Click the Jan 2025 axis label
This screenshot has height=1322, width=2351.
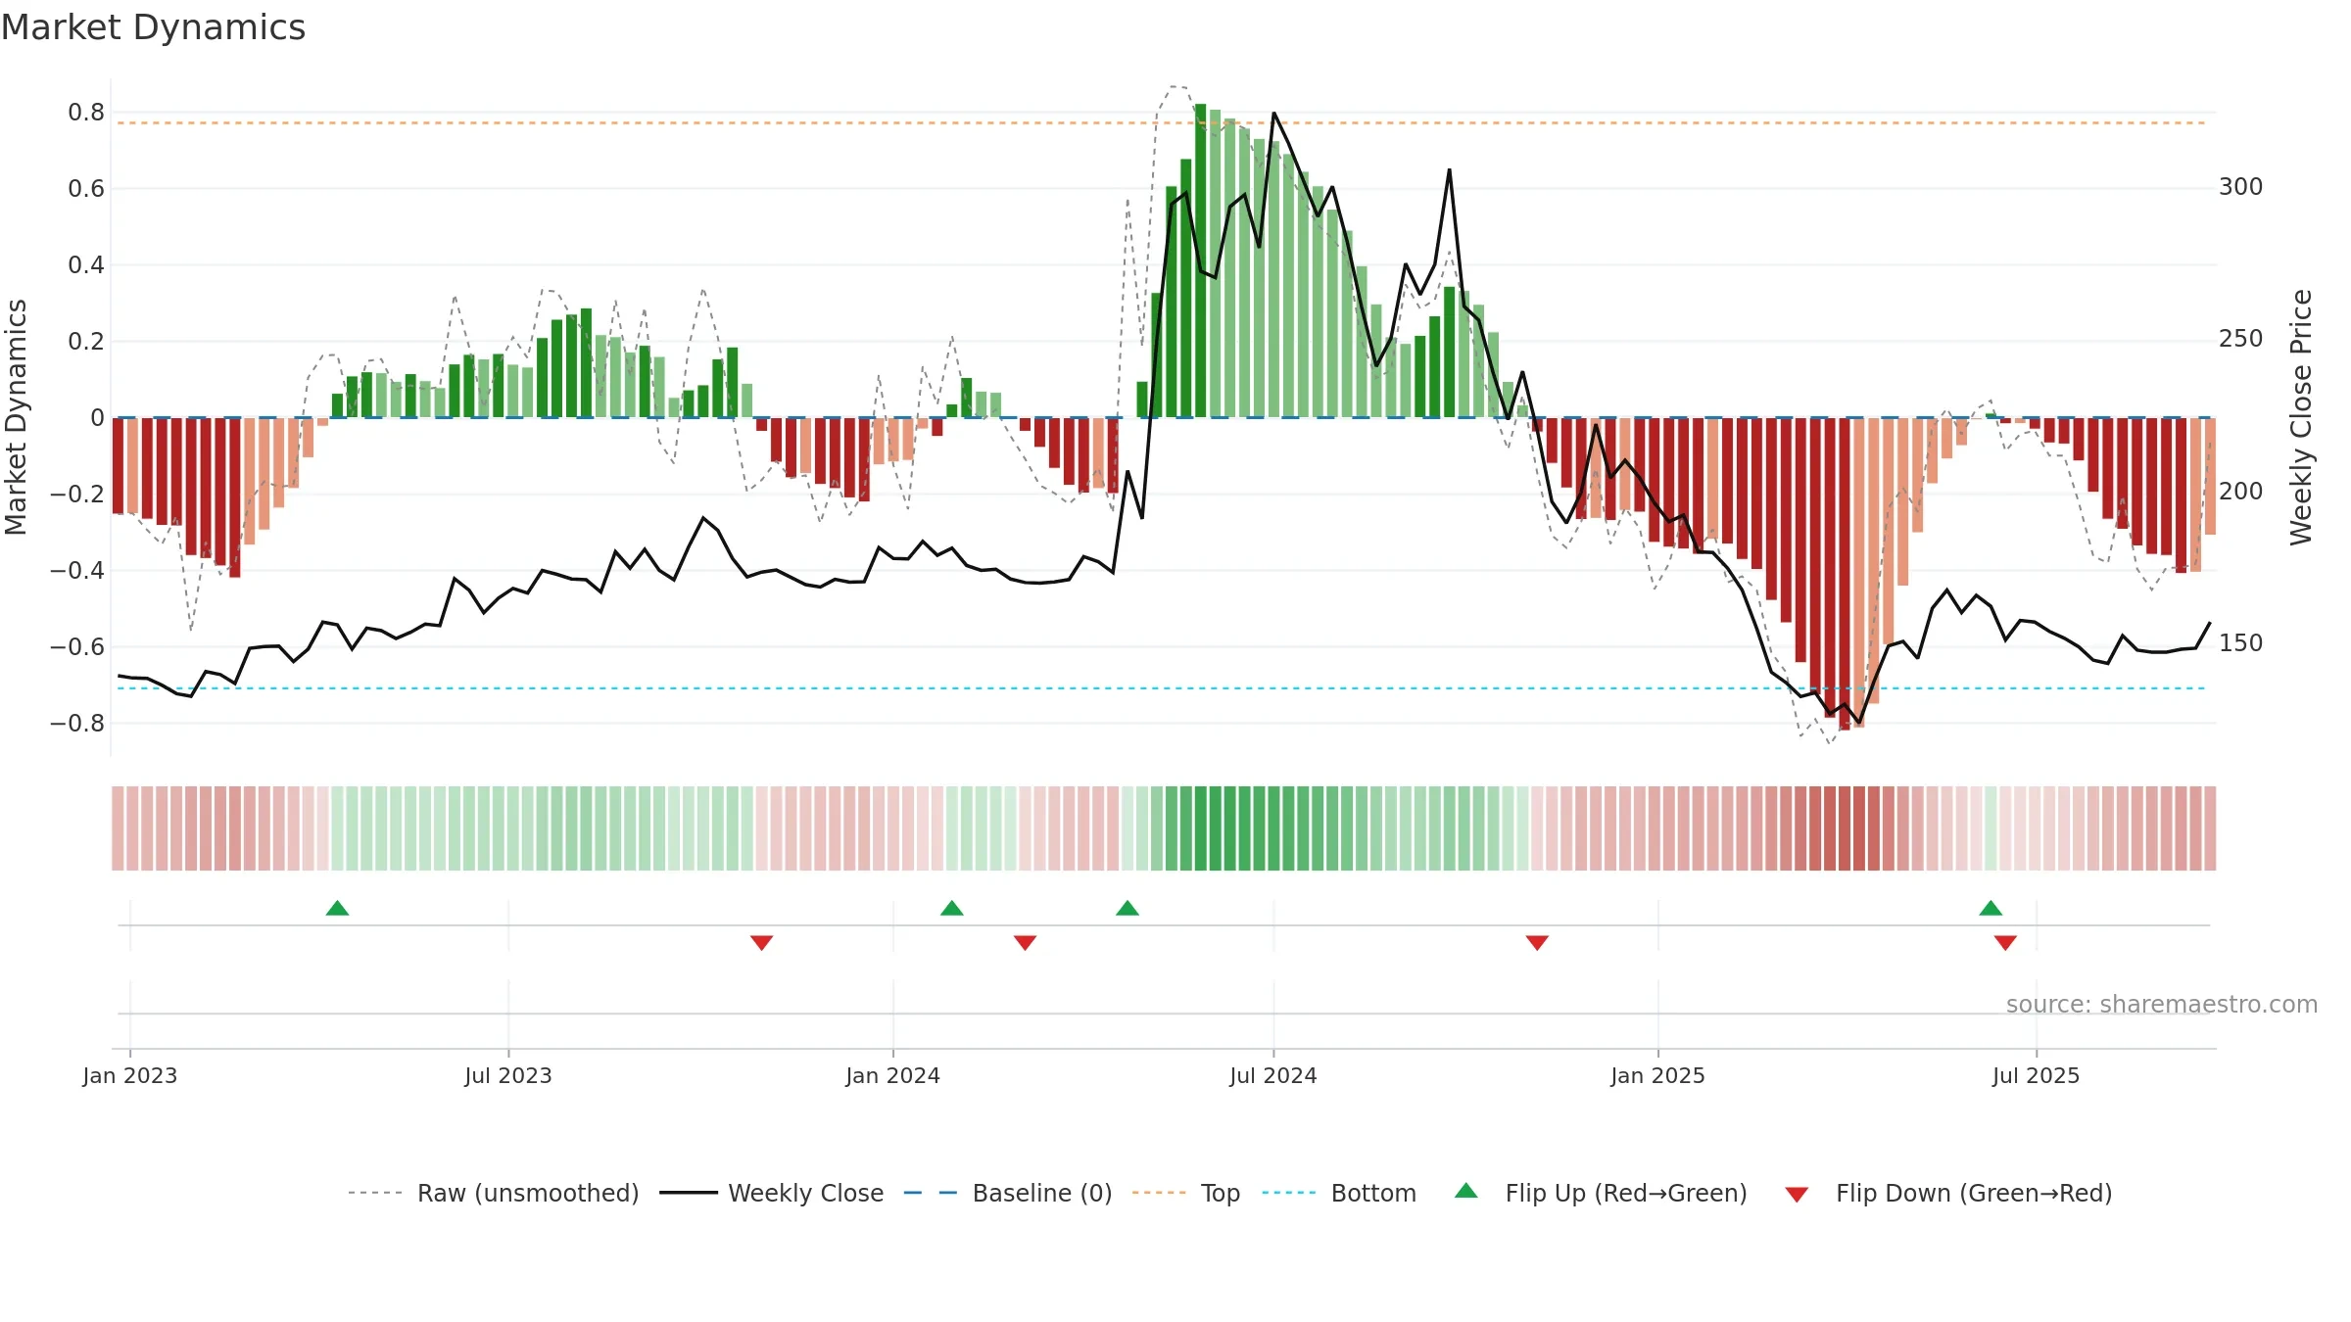(x=1657, y=1075)
